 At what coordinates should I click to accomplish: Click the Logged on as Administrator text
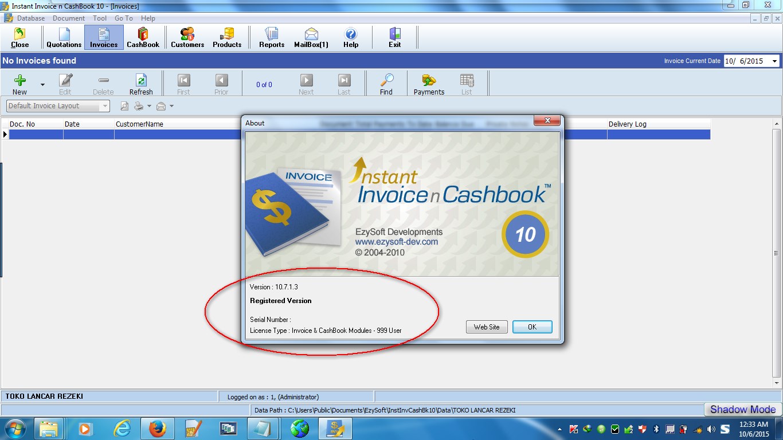point(273,396)
